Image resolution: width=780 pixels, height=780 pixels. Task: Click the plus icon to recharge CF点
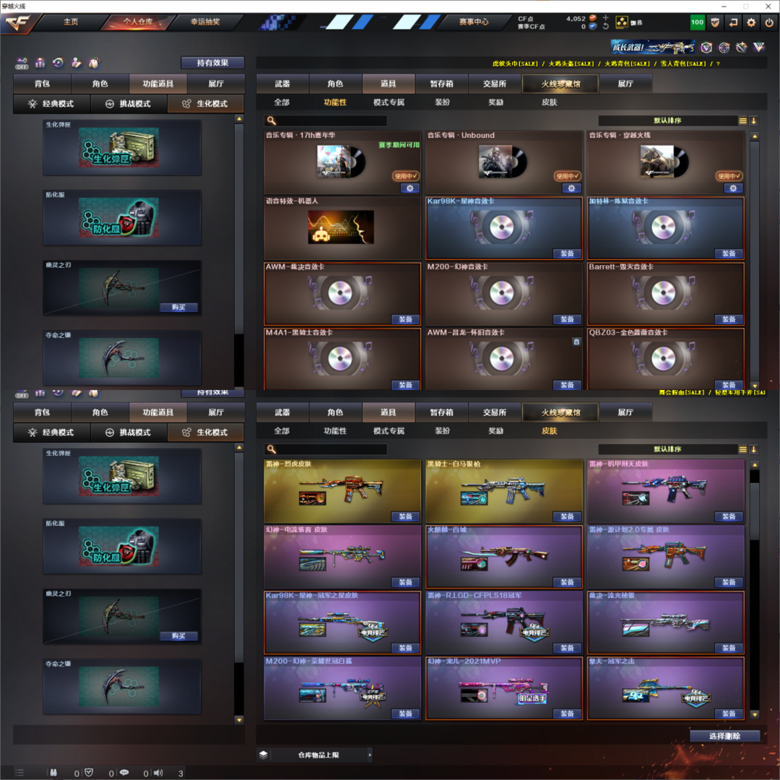(605, 17)
